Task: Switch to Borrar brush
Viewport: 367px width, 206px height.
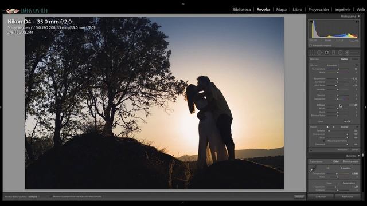Action: click(345, 127)
